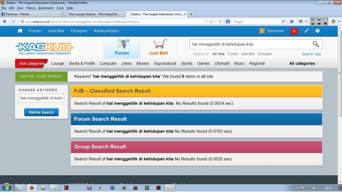Submit search with magnifier icon
342x193 pixels.
click(316, 44)
